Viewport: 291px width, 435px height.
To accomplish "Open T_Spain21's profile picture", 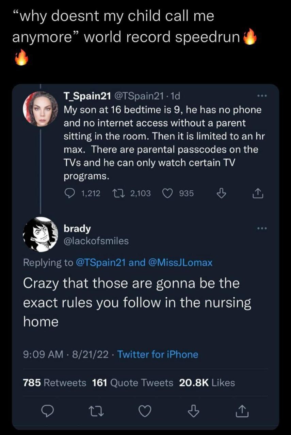I will [41, 109].
